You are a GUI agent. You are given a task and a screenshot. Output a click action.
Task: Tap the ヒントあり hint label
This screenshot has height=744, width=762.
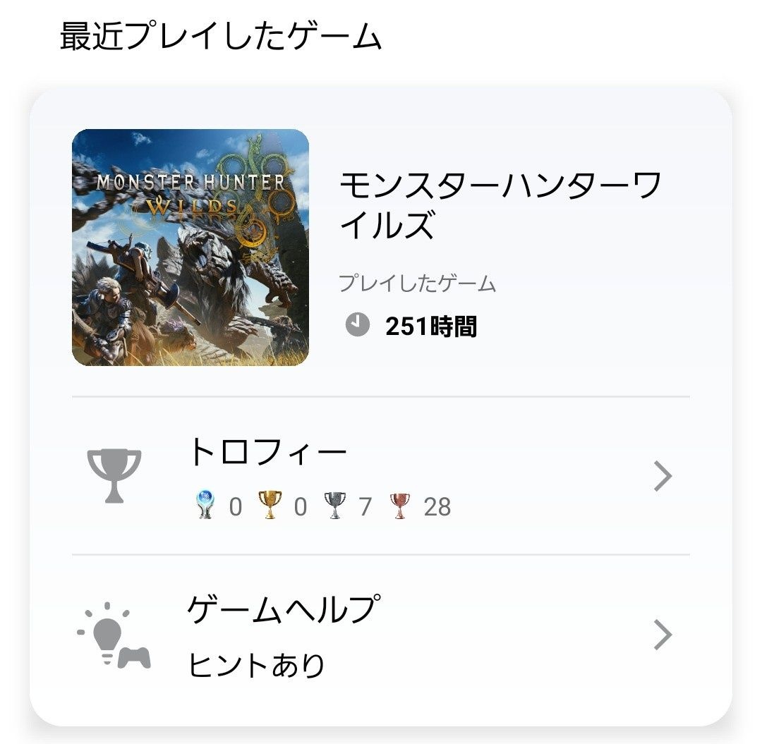point(256,665)
